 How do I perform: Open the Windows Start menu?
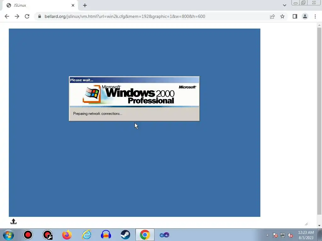click(x=8, y=235)
